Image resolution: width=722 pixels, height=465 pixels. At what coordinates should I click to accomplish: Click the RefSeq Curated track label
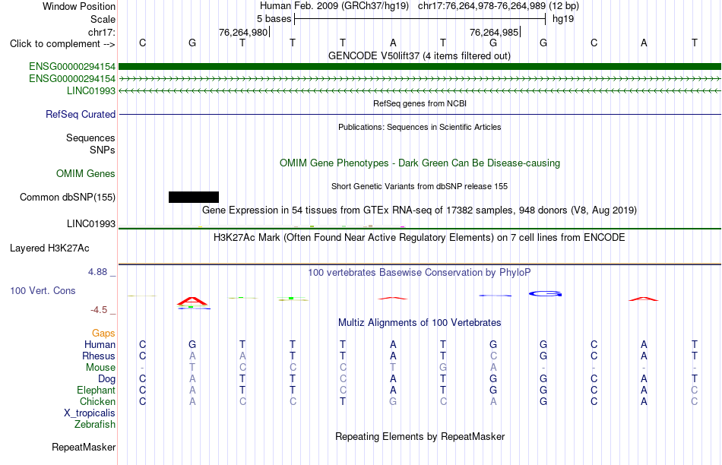[x=81, y=114]
